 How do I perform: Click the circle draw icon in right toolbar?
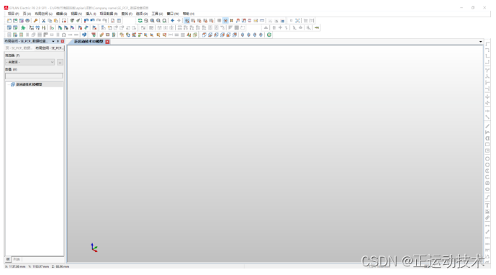click(x=487, y=159)
